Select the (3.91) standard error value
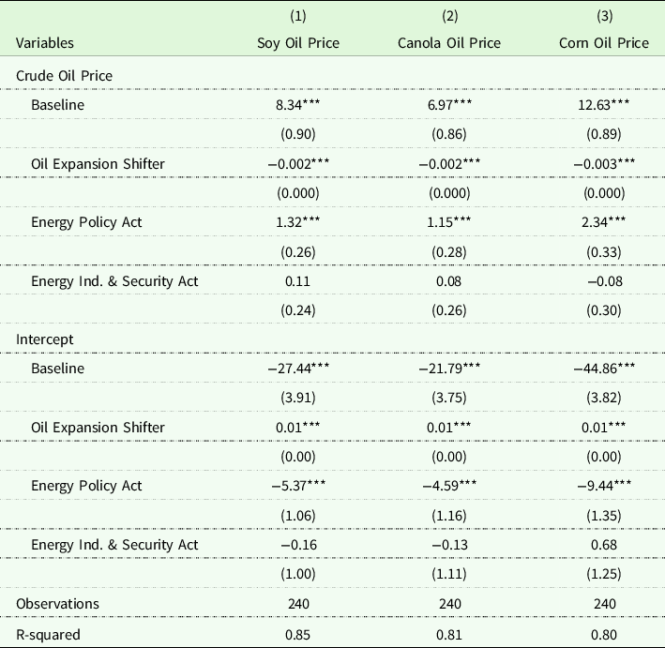Viewport: 665px width, 648px height. pos(300,398)
